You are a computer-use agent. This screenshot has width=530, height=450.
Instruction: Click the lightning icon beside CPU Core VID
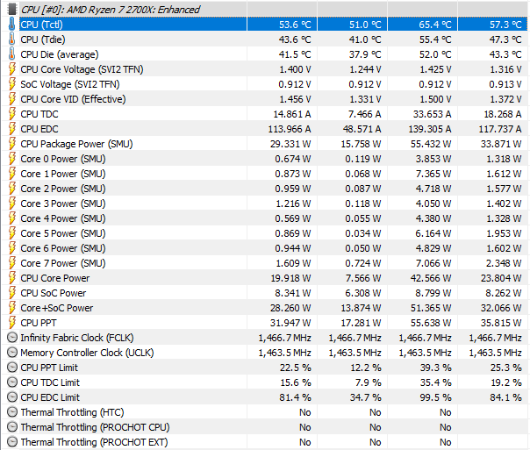coord(11,99)
